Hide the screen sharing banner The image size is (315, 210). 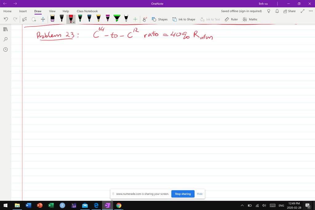(x=199, y=194)
